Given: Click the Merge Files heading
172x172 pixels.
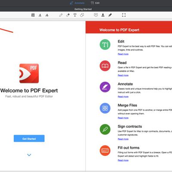Looking at the screenshot, I should tap(127, 105).
